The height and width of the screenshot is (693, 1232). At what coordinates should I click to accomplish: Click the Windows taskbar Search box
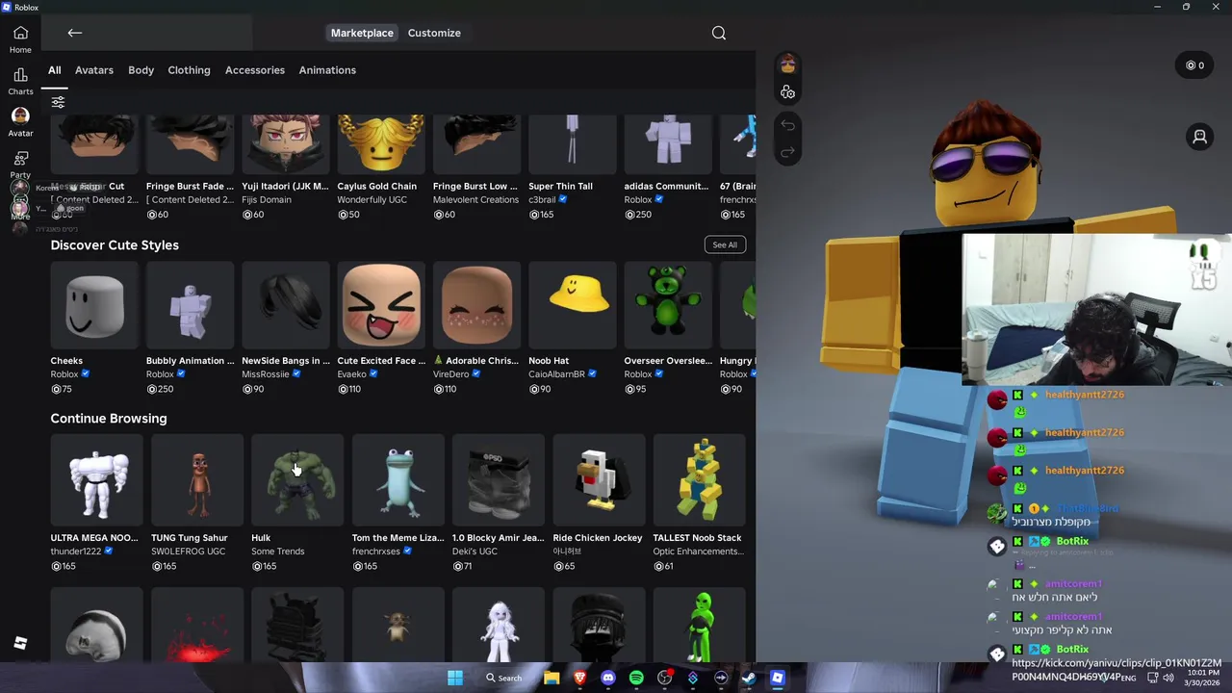click(503, 678)
